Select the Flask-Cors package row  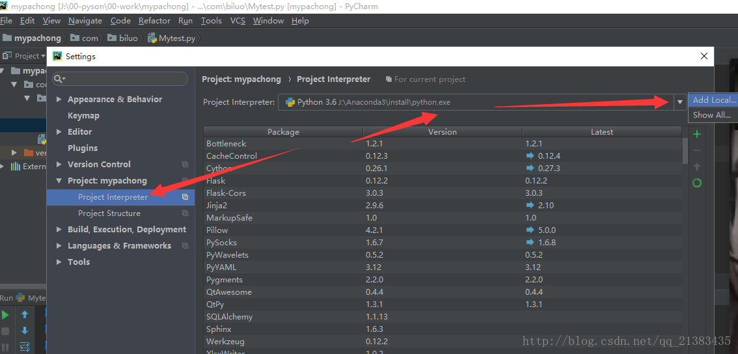click(443, 193)
